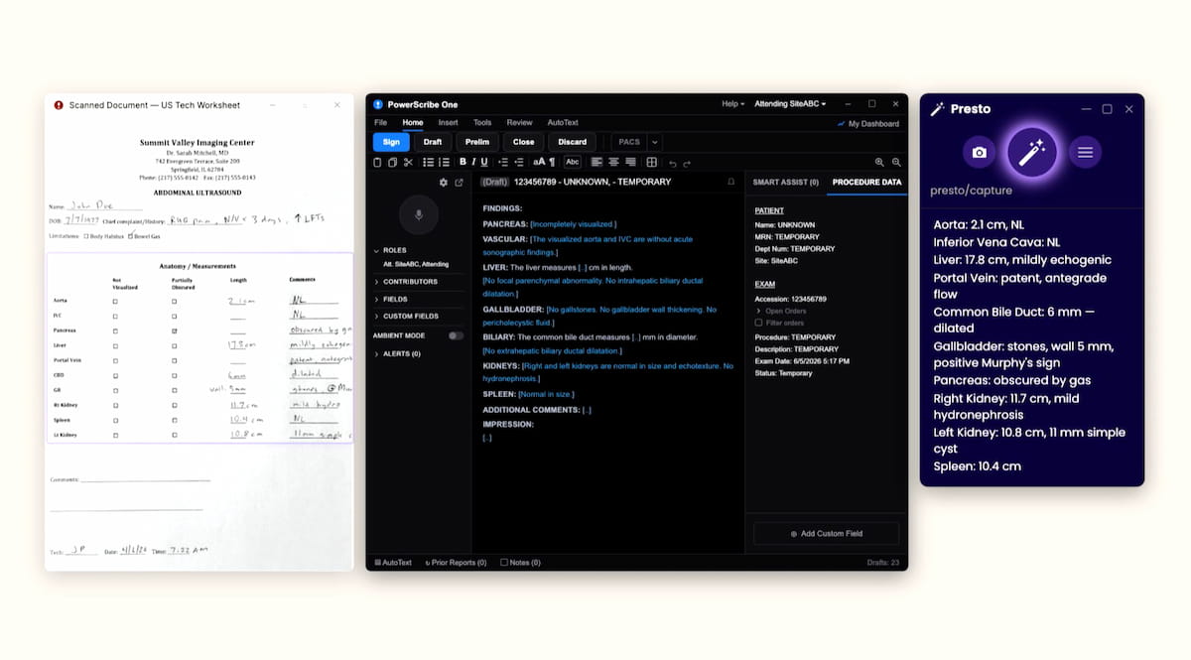
Task: Click the Presto camera capture icon
Action: click(x=980, y=152)
